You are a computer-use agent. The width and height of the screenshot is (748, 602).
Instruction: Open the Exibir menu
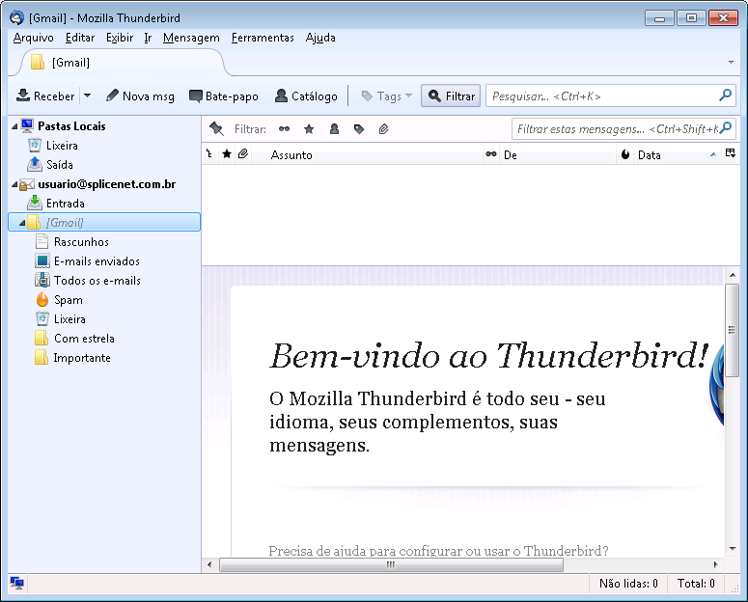click(120, 38)
